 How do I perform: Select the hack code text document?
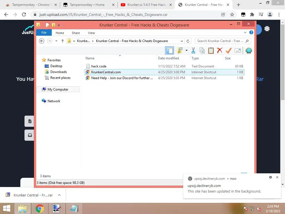(x=164, y=66)
